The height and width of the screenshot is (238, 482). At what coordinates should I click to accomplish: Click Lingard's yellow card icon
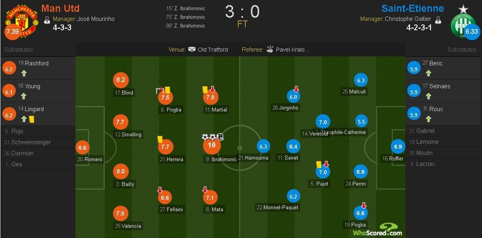pyautogui.click(x=31, y=119)
